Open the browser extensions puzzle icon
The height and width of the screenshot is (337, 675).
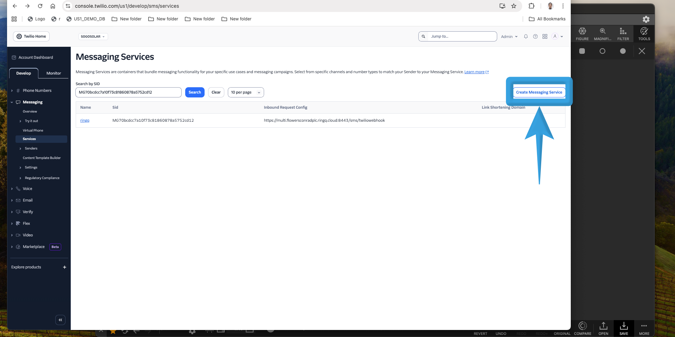[x=531, y=6]
